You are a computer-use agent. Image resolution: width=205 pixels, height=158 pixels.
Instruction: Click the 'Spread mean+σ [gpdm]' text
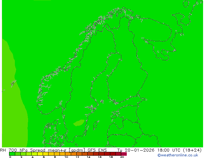coord(58,150)
